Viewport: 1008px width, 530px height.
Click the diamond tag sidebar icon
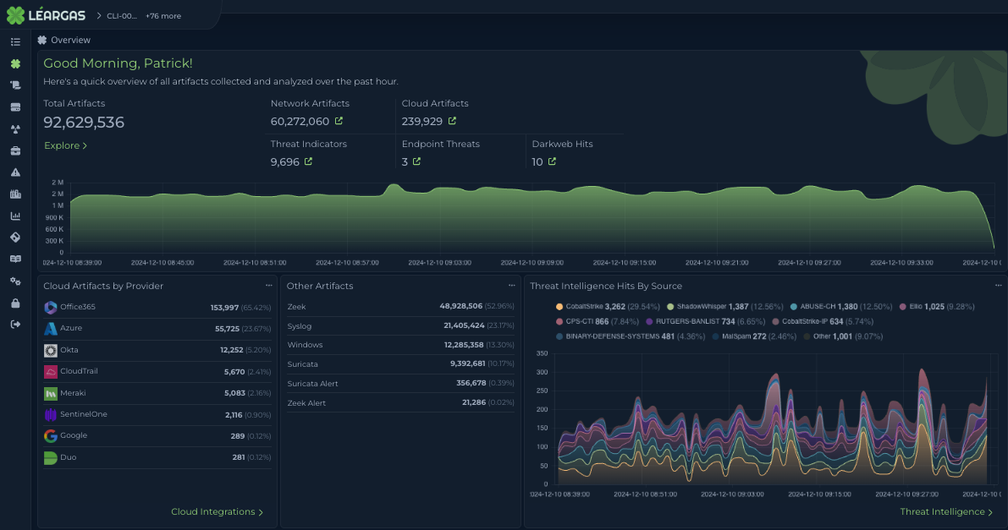coord(15,237)
